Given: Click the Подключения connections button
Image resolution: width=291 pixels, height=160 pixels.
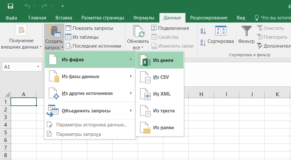Looking at the screenshot, I should (x=170, y=28).
